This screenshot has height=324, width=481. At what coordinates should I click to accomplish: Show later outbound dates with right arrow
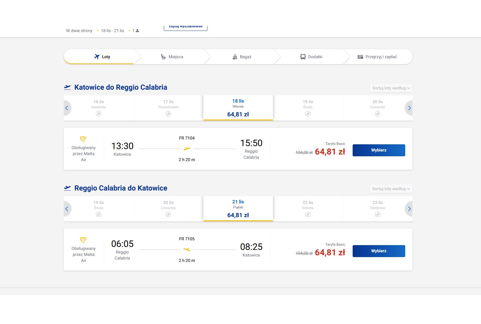point(409,108)
